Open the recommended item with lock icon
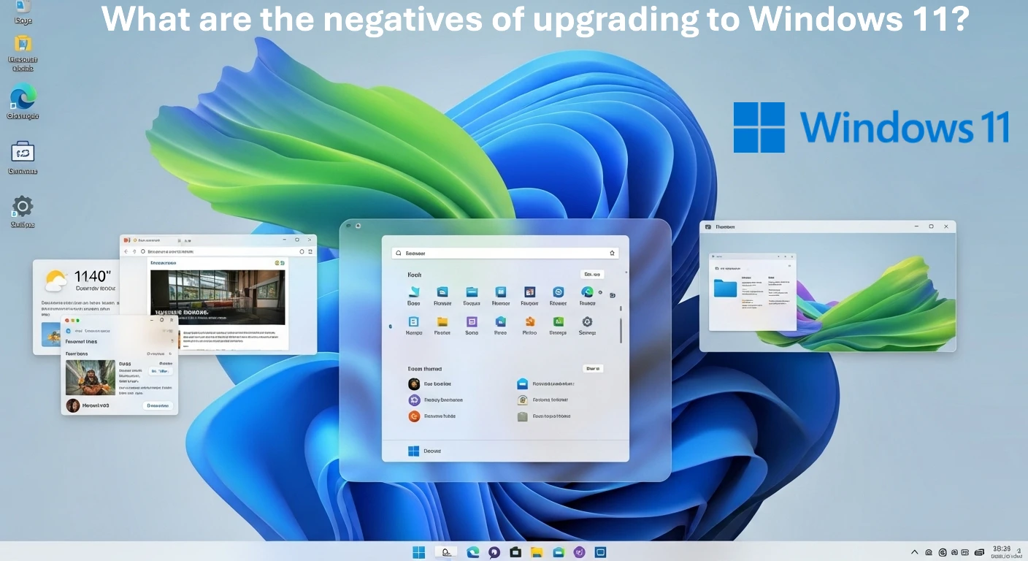Image resolution: width=1028 pixels, height=561 pixels. pyautogui.click(x=542, y=400)
